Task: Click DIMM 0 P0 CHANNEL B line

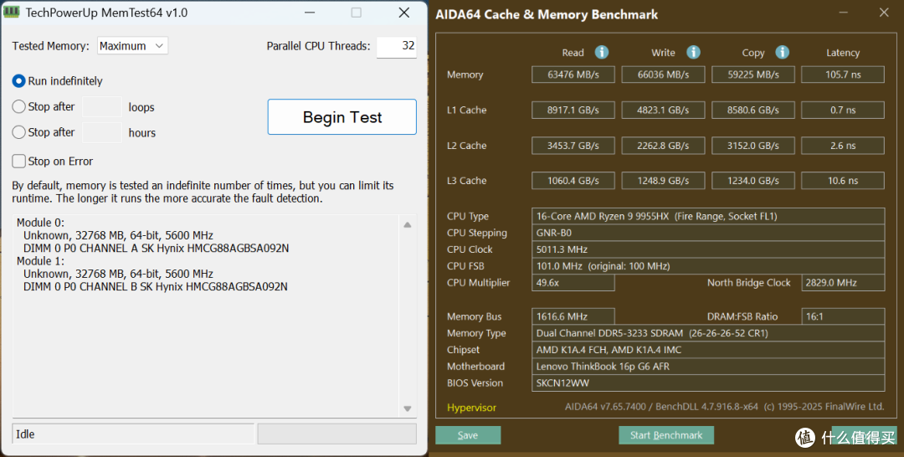Action: pyautogui.click(x=155, y=286)
